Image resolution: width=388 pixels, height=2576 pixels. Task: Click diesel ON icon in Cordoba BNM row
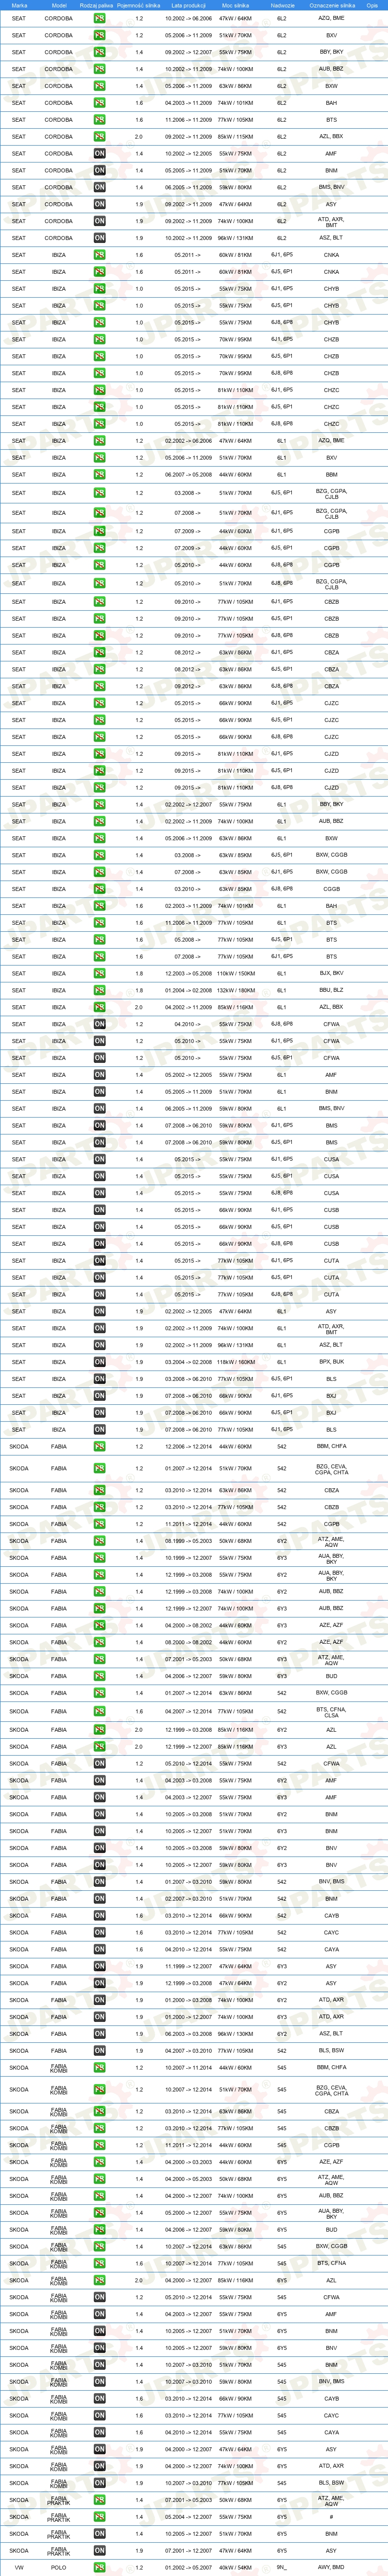pyautogui.click(x=100, y=170)
